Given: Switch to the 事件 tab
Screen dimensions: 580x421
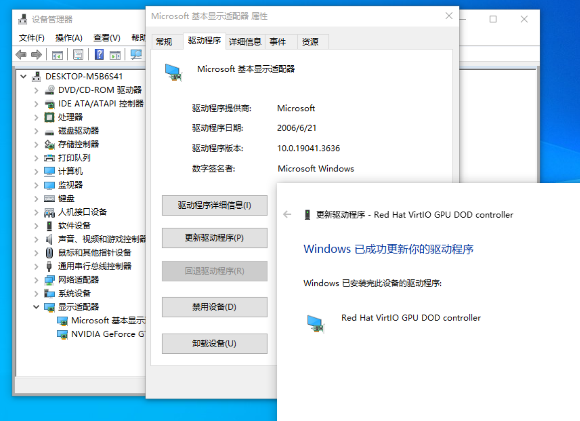Looking at the screenshot, I should click(278, 41).
